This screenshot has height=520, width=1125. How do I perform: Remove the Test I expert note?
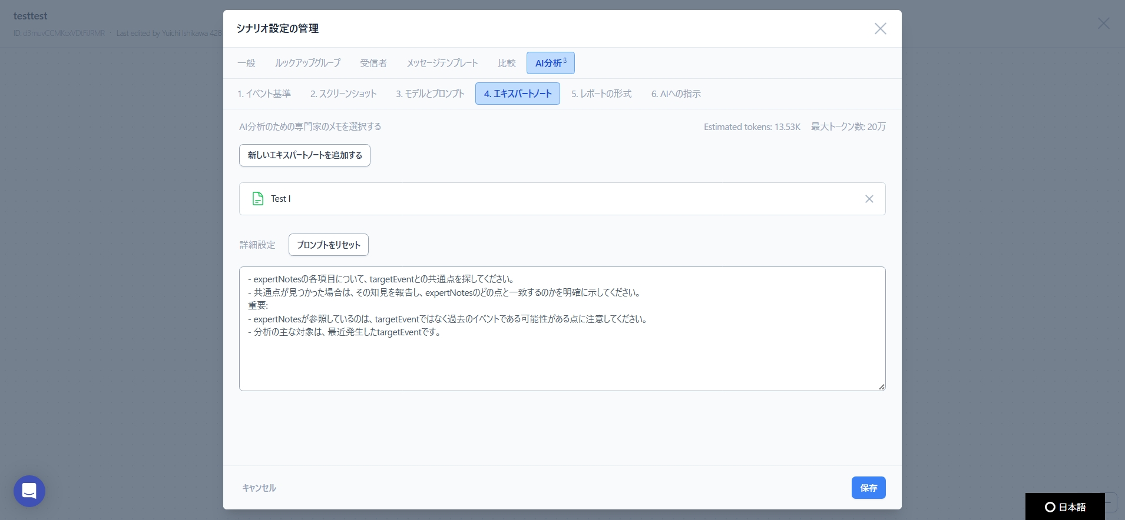coord(869,199)
